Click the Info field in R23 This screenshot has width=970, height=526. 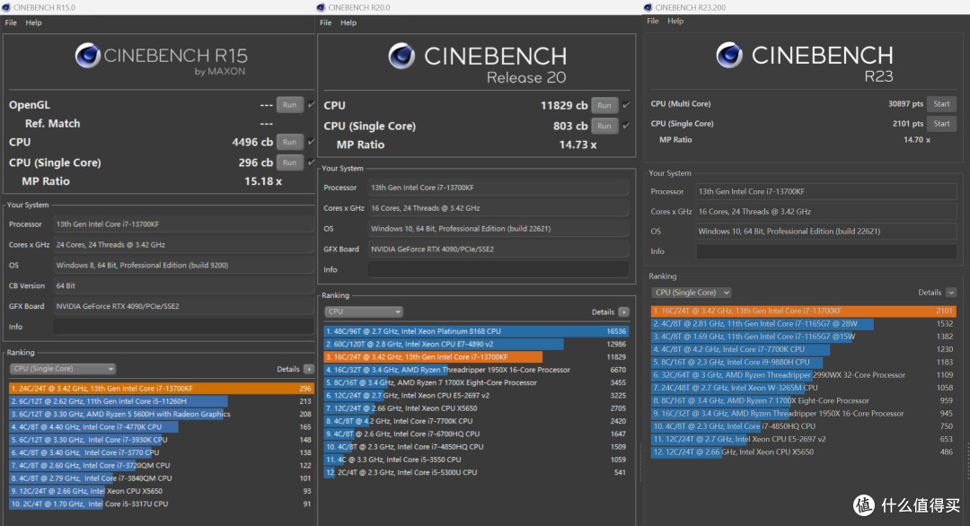[x=826, y=251]
